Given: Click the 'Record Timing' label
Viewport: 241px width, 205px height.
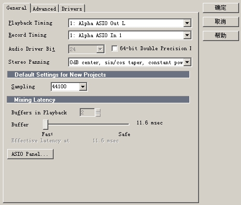Looking at the screenshot, I should [x=28, y=35].
